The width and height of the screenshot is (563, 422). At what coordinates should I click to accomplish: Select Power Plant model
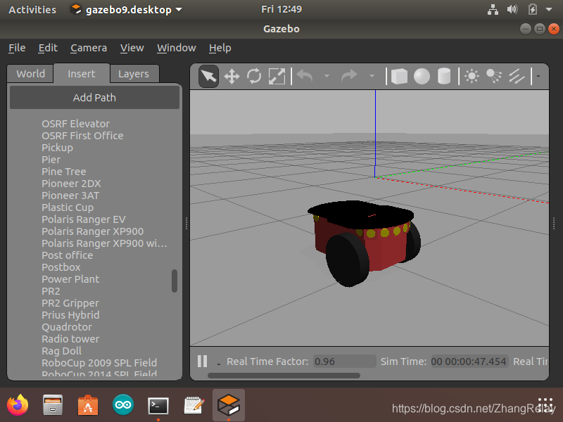tap(70, 279)
